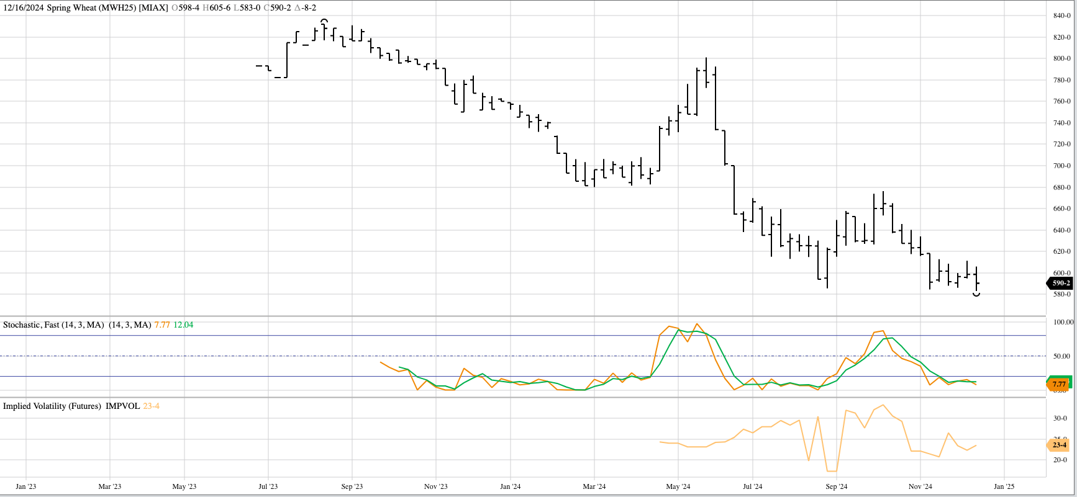Click the orange 7.77 stochastic header value
Image resolution: width=1077 pixels, height=497 pixels.
coord(161,325)
